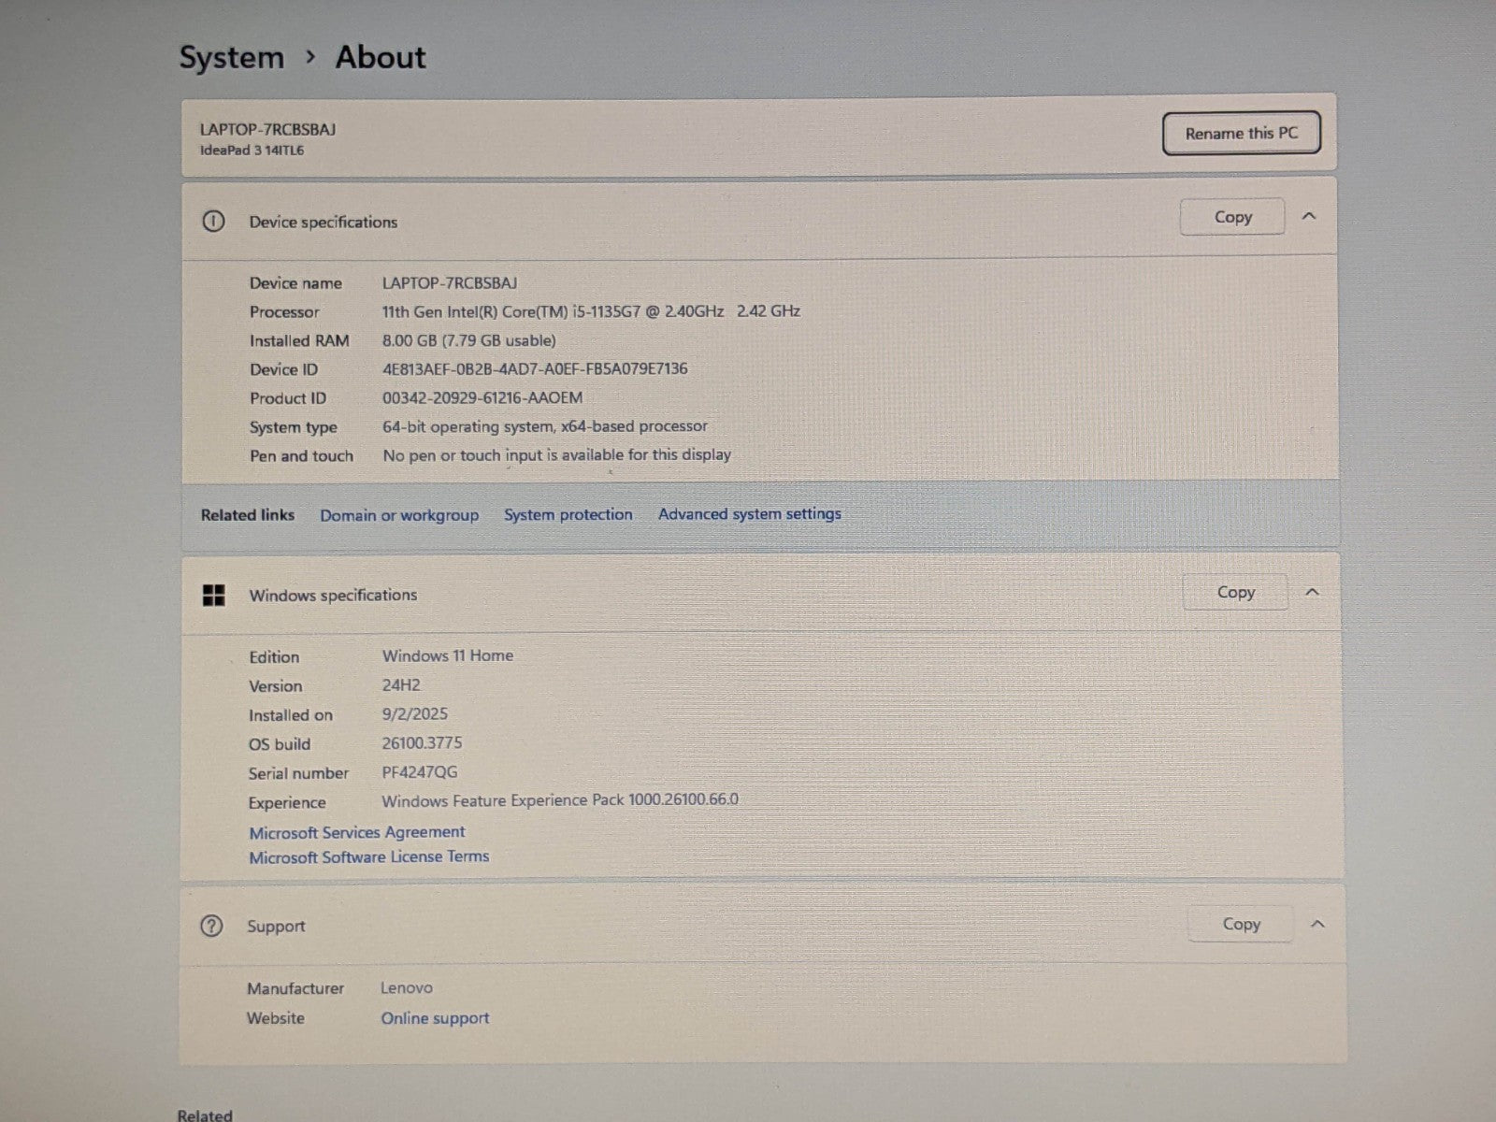Go back to the System breadcrumb
1496x1122 pixels.
point(231,58)
